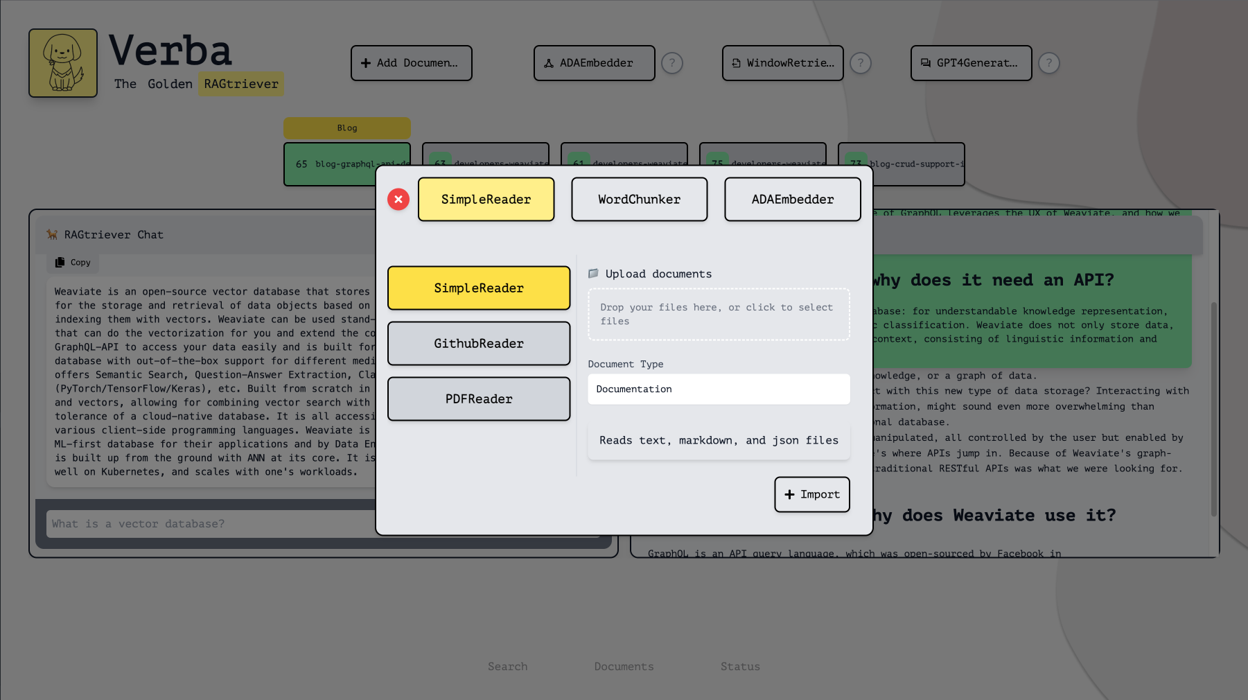The width and height of the screenshot is (1248, 700).
Task: Click the copy icon next to Copy
Action: pyautogui.click(x=60, y=263)
